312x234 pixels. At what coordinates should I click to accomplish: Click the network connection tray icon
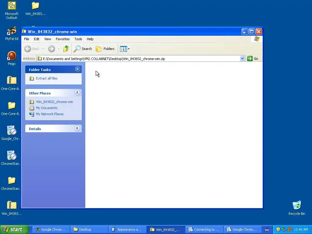pos(284,229)
